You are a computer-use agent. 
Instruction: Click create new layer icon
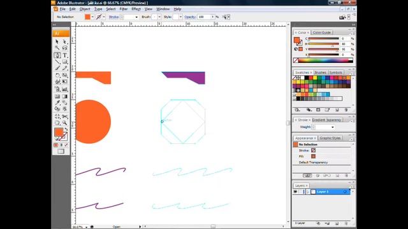point(337,223)
